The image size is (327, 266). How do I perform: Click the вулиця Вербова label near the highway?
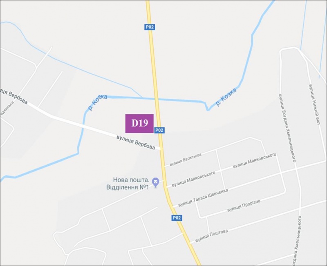(136, 142)
